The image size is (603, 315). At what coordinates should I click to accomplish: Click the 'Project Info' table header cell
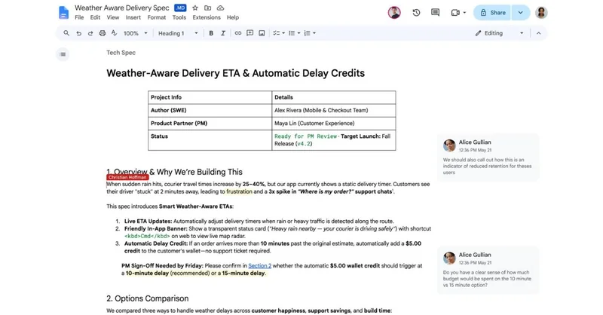[x=210, y=97]
